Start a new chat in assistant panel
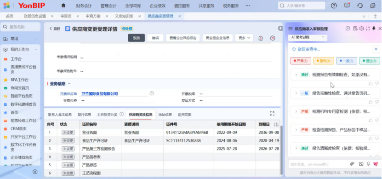Viewport: 382px width, 179px height. [x=348, y=29]
